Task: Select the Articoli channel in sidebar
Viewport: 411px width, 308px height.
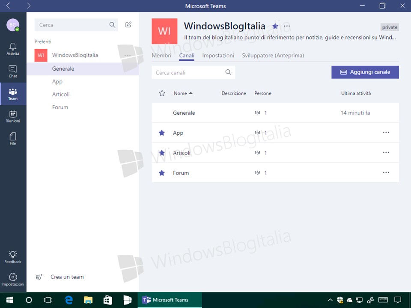Action: 83,94
